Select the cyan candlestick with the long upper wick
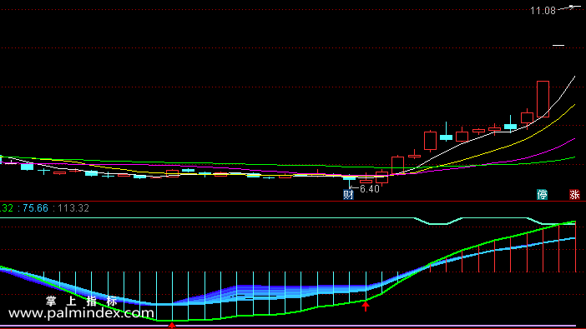Screen dimensions: 586x329 446,132
